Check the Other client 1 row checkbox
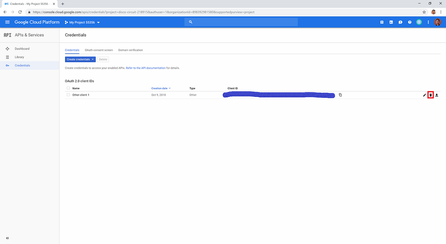This screenshot has width=446, height=244. (68, 95)
